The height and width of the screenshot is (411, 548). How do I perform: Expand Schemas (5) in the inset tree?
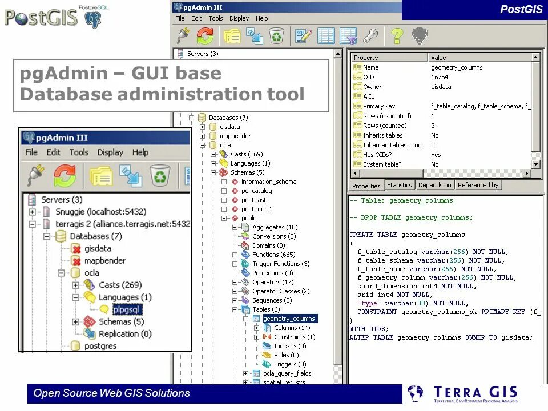[x=75, y=321]
